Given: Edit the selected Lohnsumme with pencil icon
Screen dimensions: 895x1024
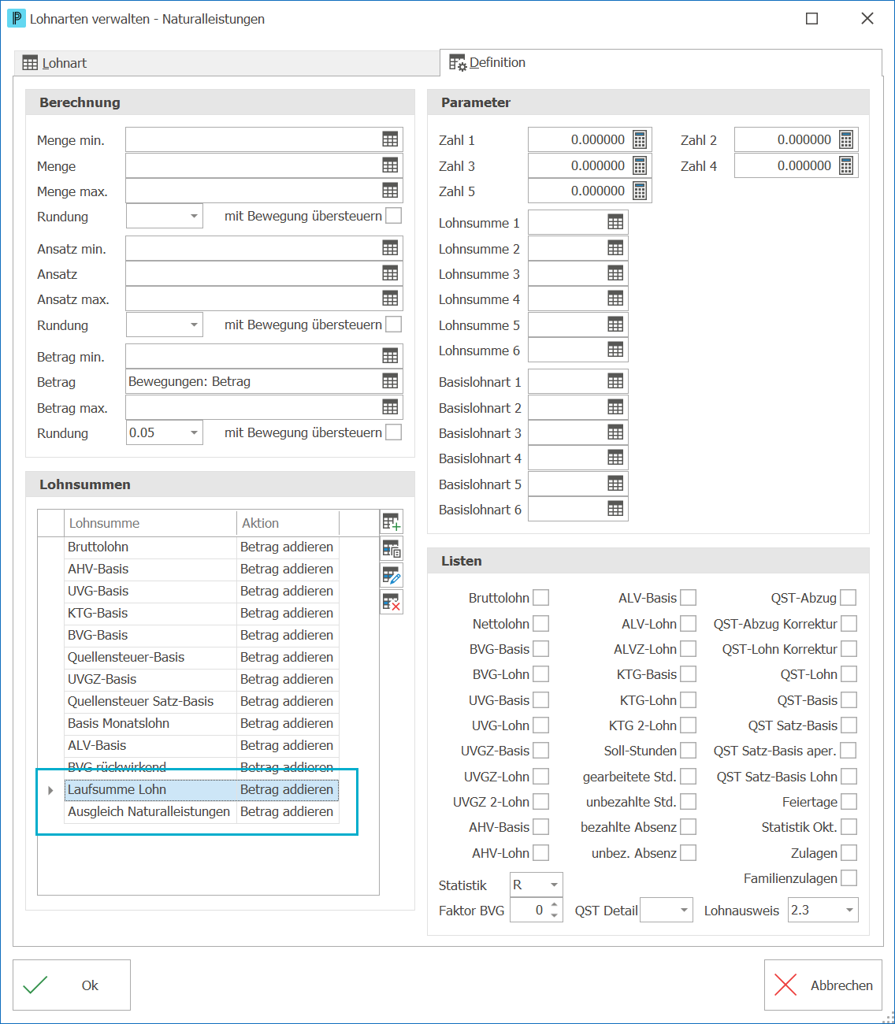Looking at the screenshot, I should tap(392, 576).
